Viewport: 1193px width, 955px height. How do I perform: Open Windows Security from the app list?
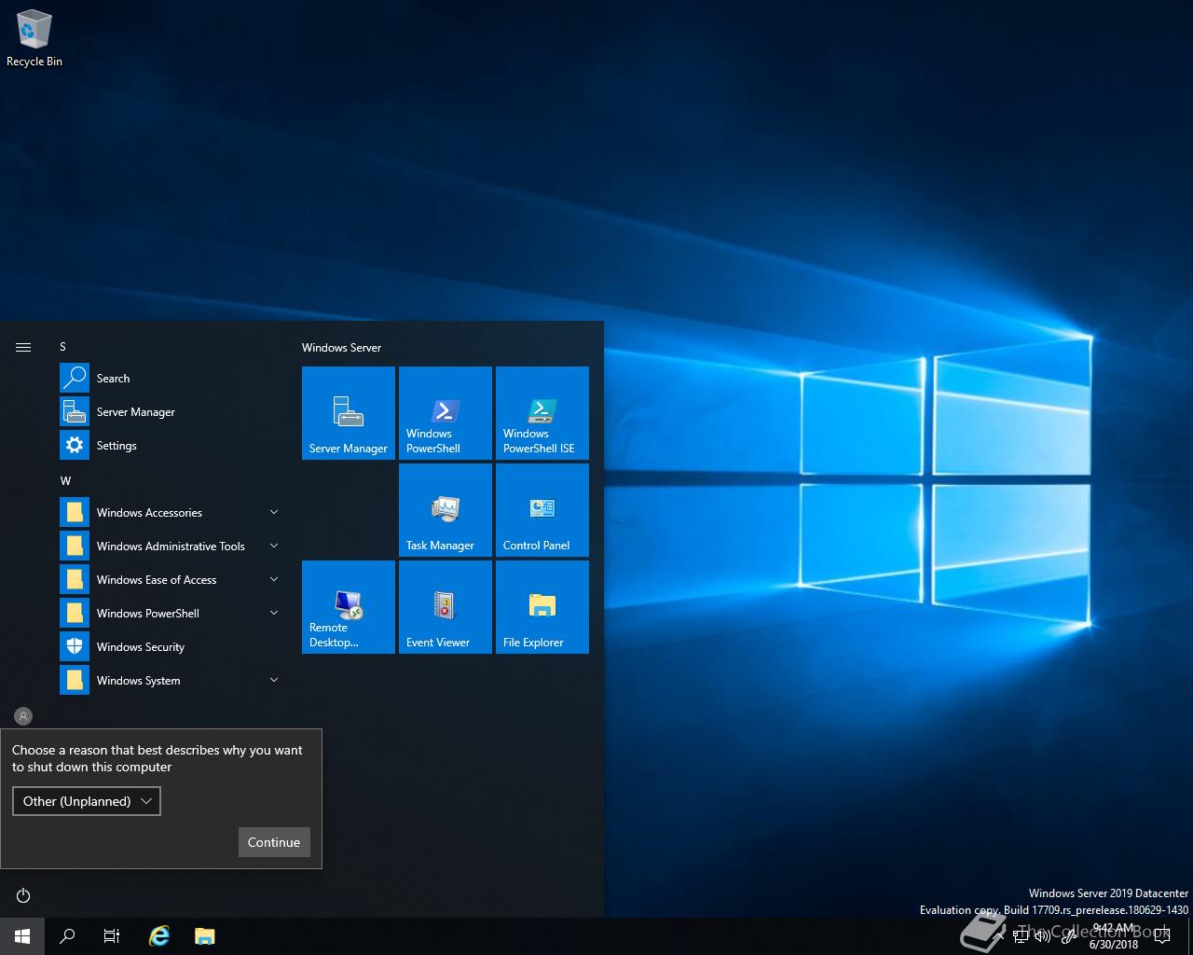click(171, 647)
